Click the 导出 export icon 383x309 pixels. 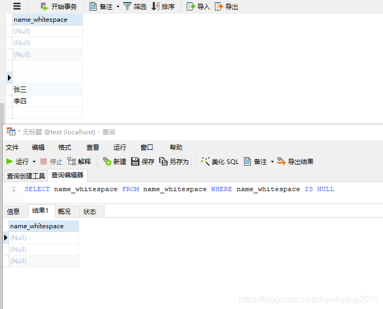(x=219, y=6)
